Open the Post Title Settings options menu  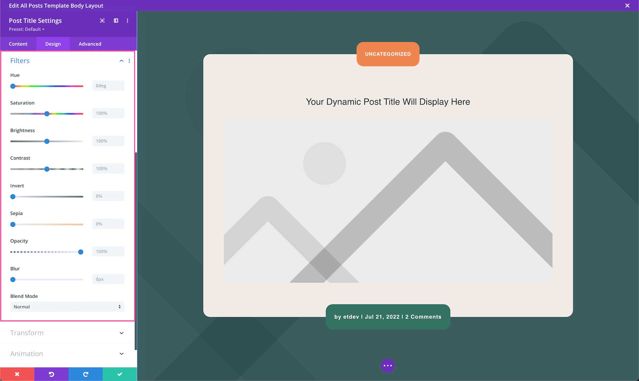click(x=127, y=21)
